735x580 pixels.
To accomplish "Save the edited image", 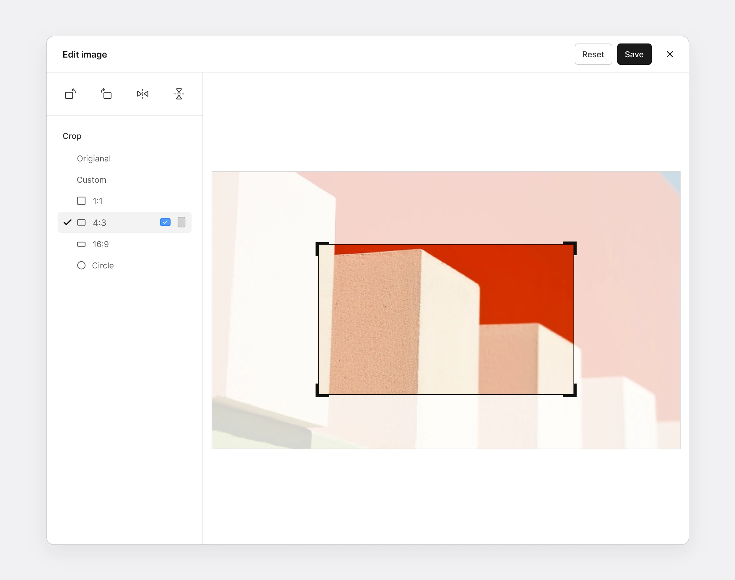I will point(634,54).
